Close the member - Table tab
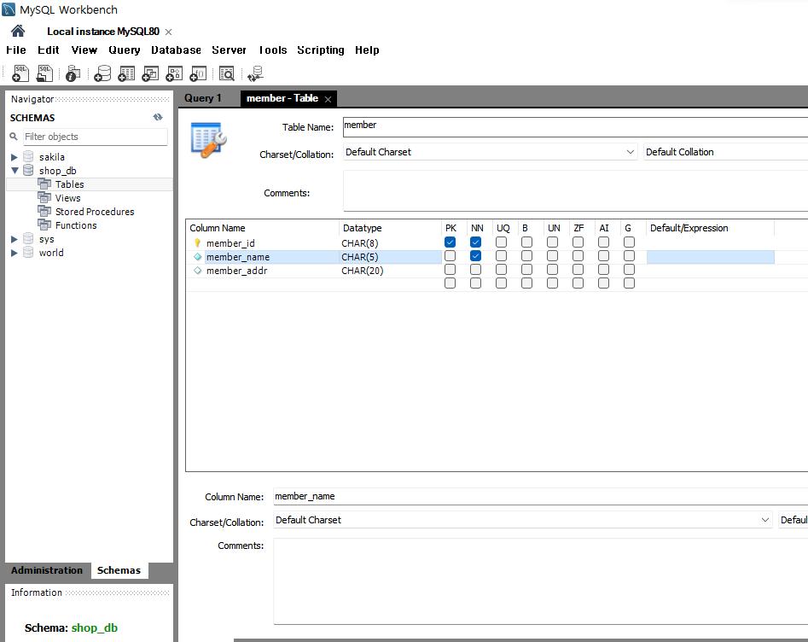Screen dimensions: 808x642 pyautogui.click(x=328, y=99)
